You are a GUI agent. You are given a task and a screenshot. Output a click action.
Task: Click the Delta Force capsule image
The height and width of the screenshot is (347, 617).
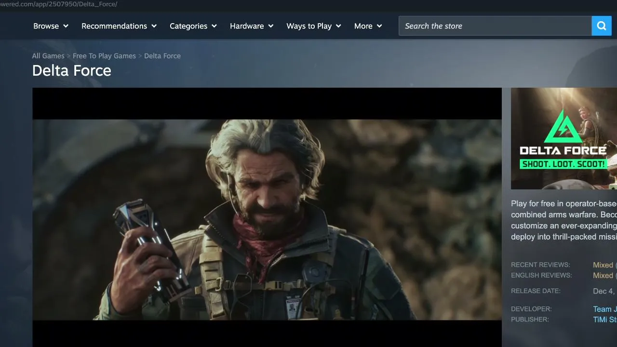click(564, 138)
